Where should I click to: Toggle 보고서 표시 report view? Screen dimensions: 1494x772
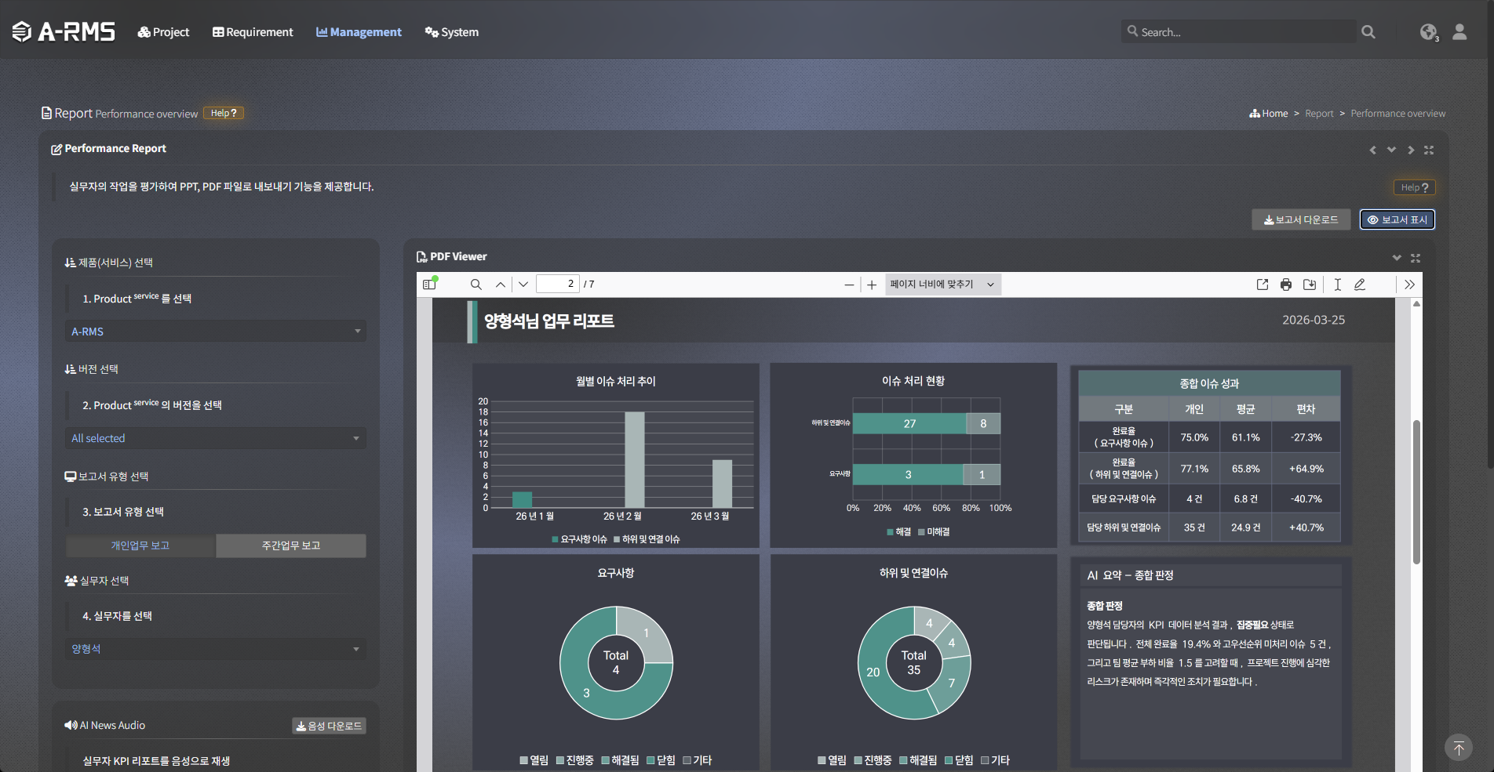pyautogui.click(x=1397, y=219)
